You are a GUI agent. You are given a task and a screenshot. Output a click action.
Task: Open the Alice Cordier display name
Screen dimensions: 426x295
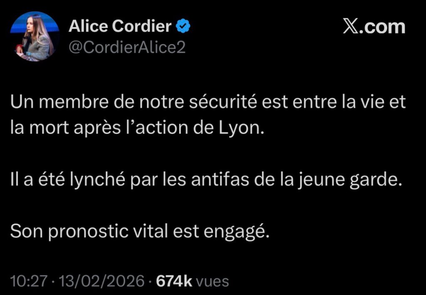120,26
